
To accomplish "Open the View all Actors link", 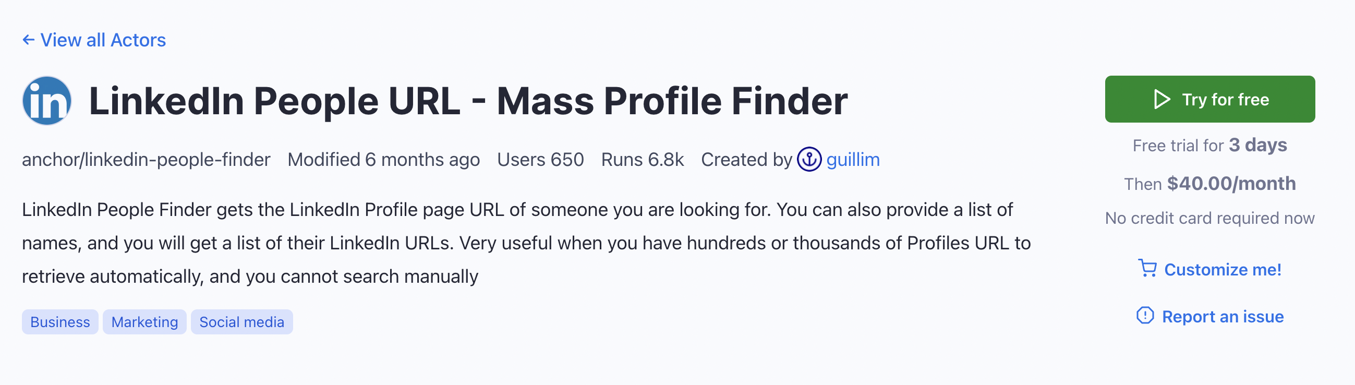I will [x=103, y=40].
